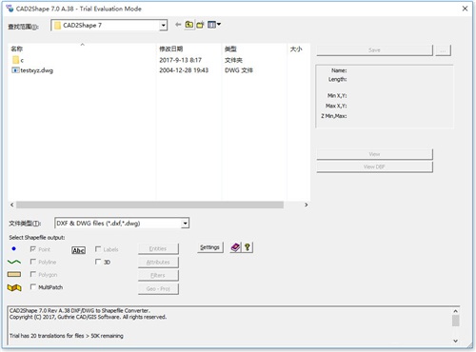Viewport: 476px width, 352px height.
Task: Click the View DBF button
Action: [374, 166]
